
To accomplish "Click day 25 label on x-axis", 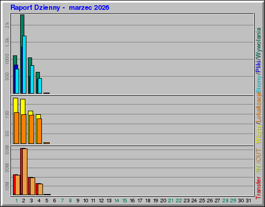I will (202, 201).
